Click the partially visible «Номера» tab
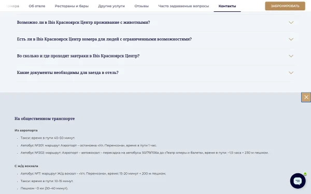The width and height of the screenshot is (311, 194). tap(12, 6)
